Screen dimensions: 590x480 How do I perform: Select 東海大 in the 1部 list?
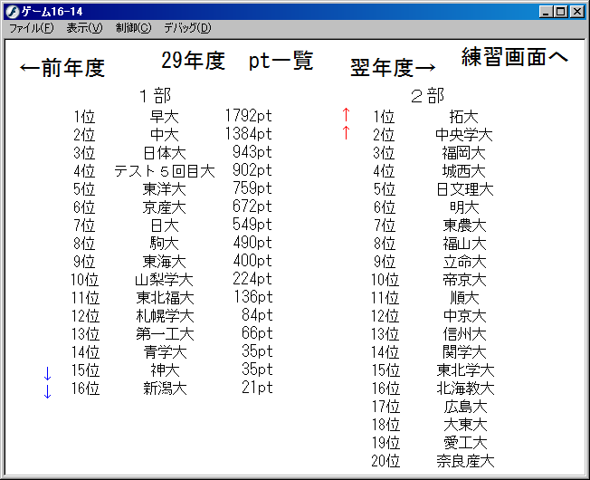[x=165, y=261]
